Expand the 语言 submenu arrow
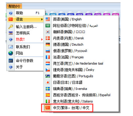 (x=42, y=19)
